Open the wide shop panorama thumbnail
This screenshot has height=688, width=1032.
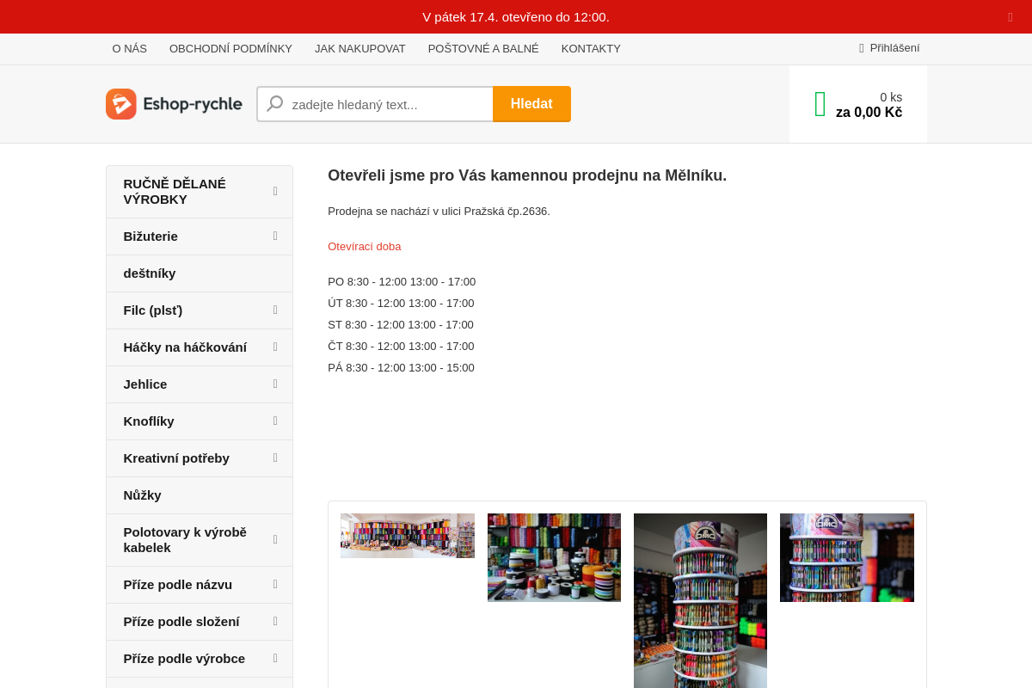coord(408,536)
